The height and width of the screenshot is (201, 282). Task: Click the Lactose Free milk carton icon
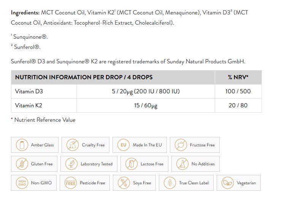(131, 164)
